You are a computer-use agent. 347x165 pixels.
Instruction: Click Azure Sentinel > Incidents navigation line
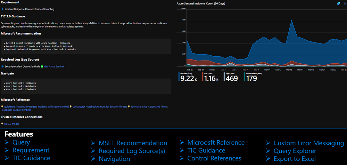tap(21, 83)
